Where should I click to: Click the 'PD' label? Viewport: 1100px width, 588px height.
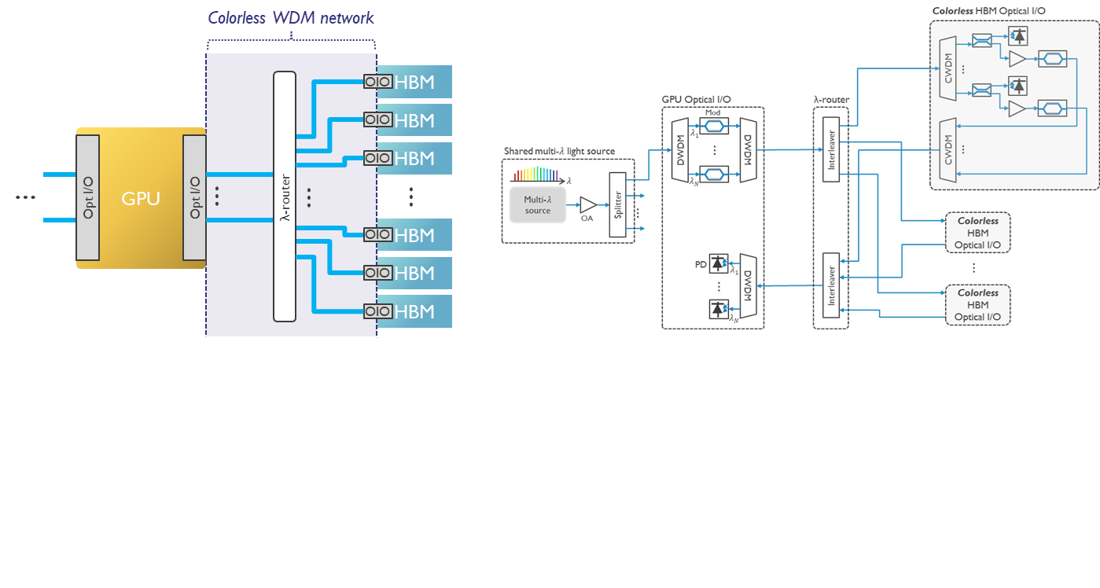pos(701,265)
